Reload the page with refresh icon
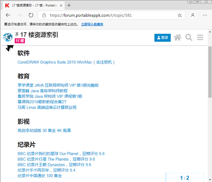Viewport: 212px width, 182px height. [31, 15]
